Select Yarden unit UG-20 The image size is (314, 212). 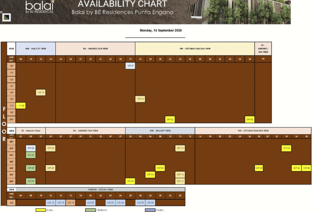coord(90,203)
